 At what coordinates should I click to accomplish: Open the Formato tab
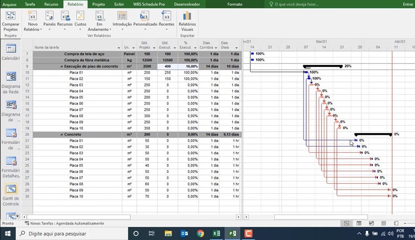235,4
